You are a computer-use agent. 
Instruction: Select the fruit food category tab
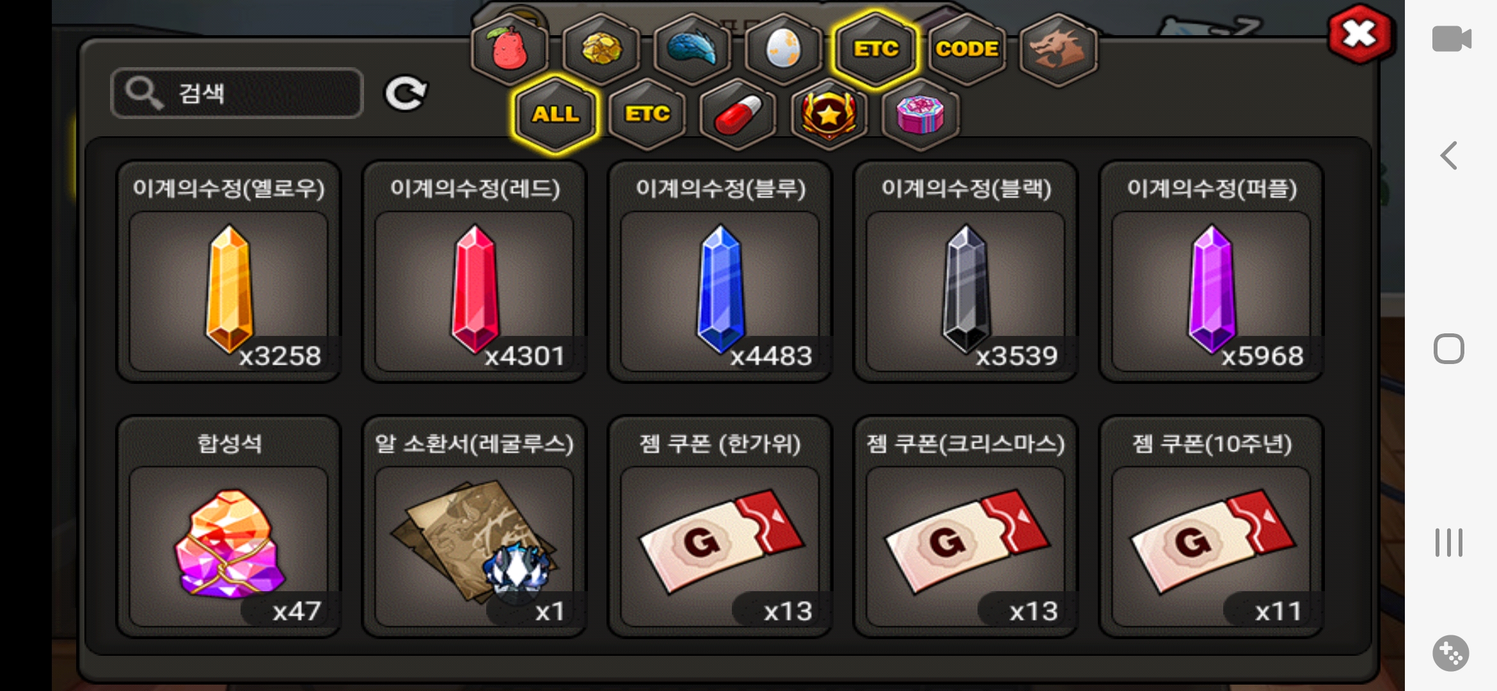click(x=509, y=49)
